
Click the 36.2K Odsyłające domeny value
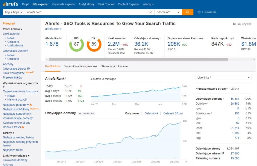141,44
